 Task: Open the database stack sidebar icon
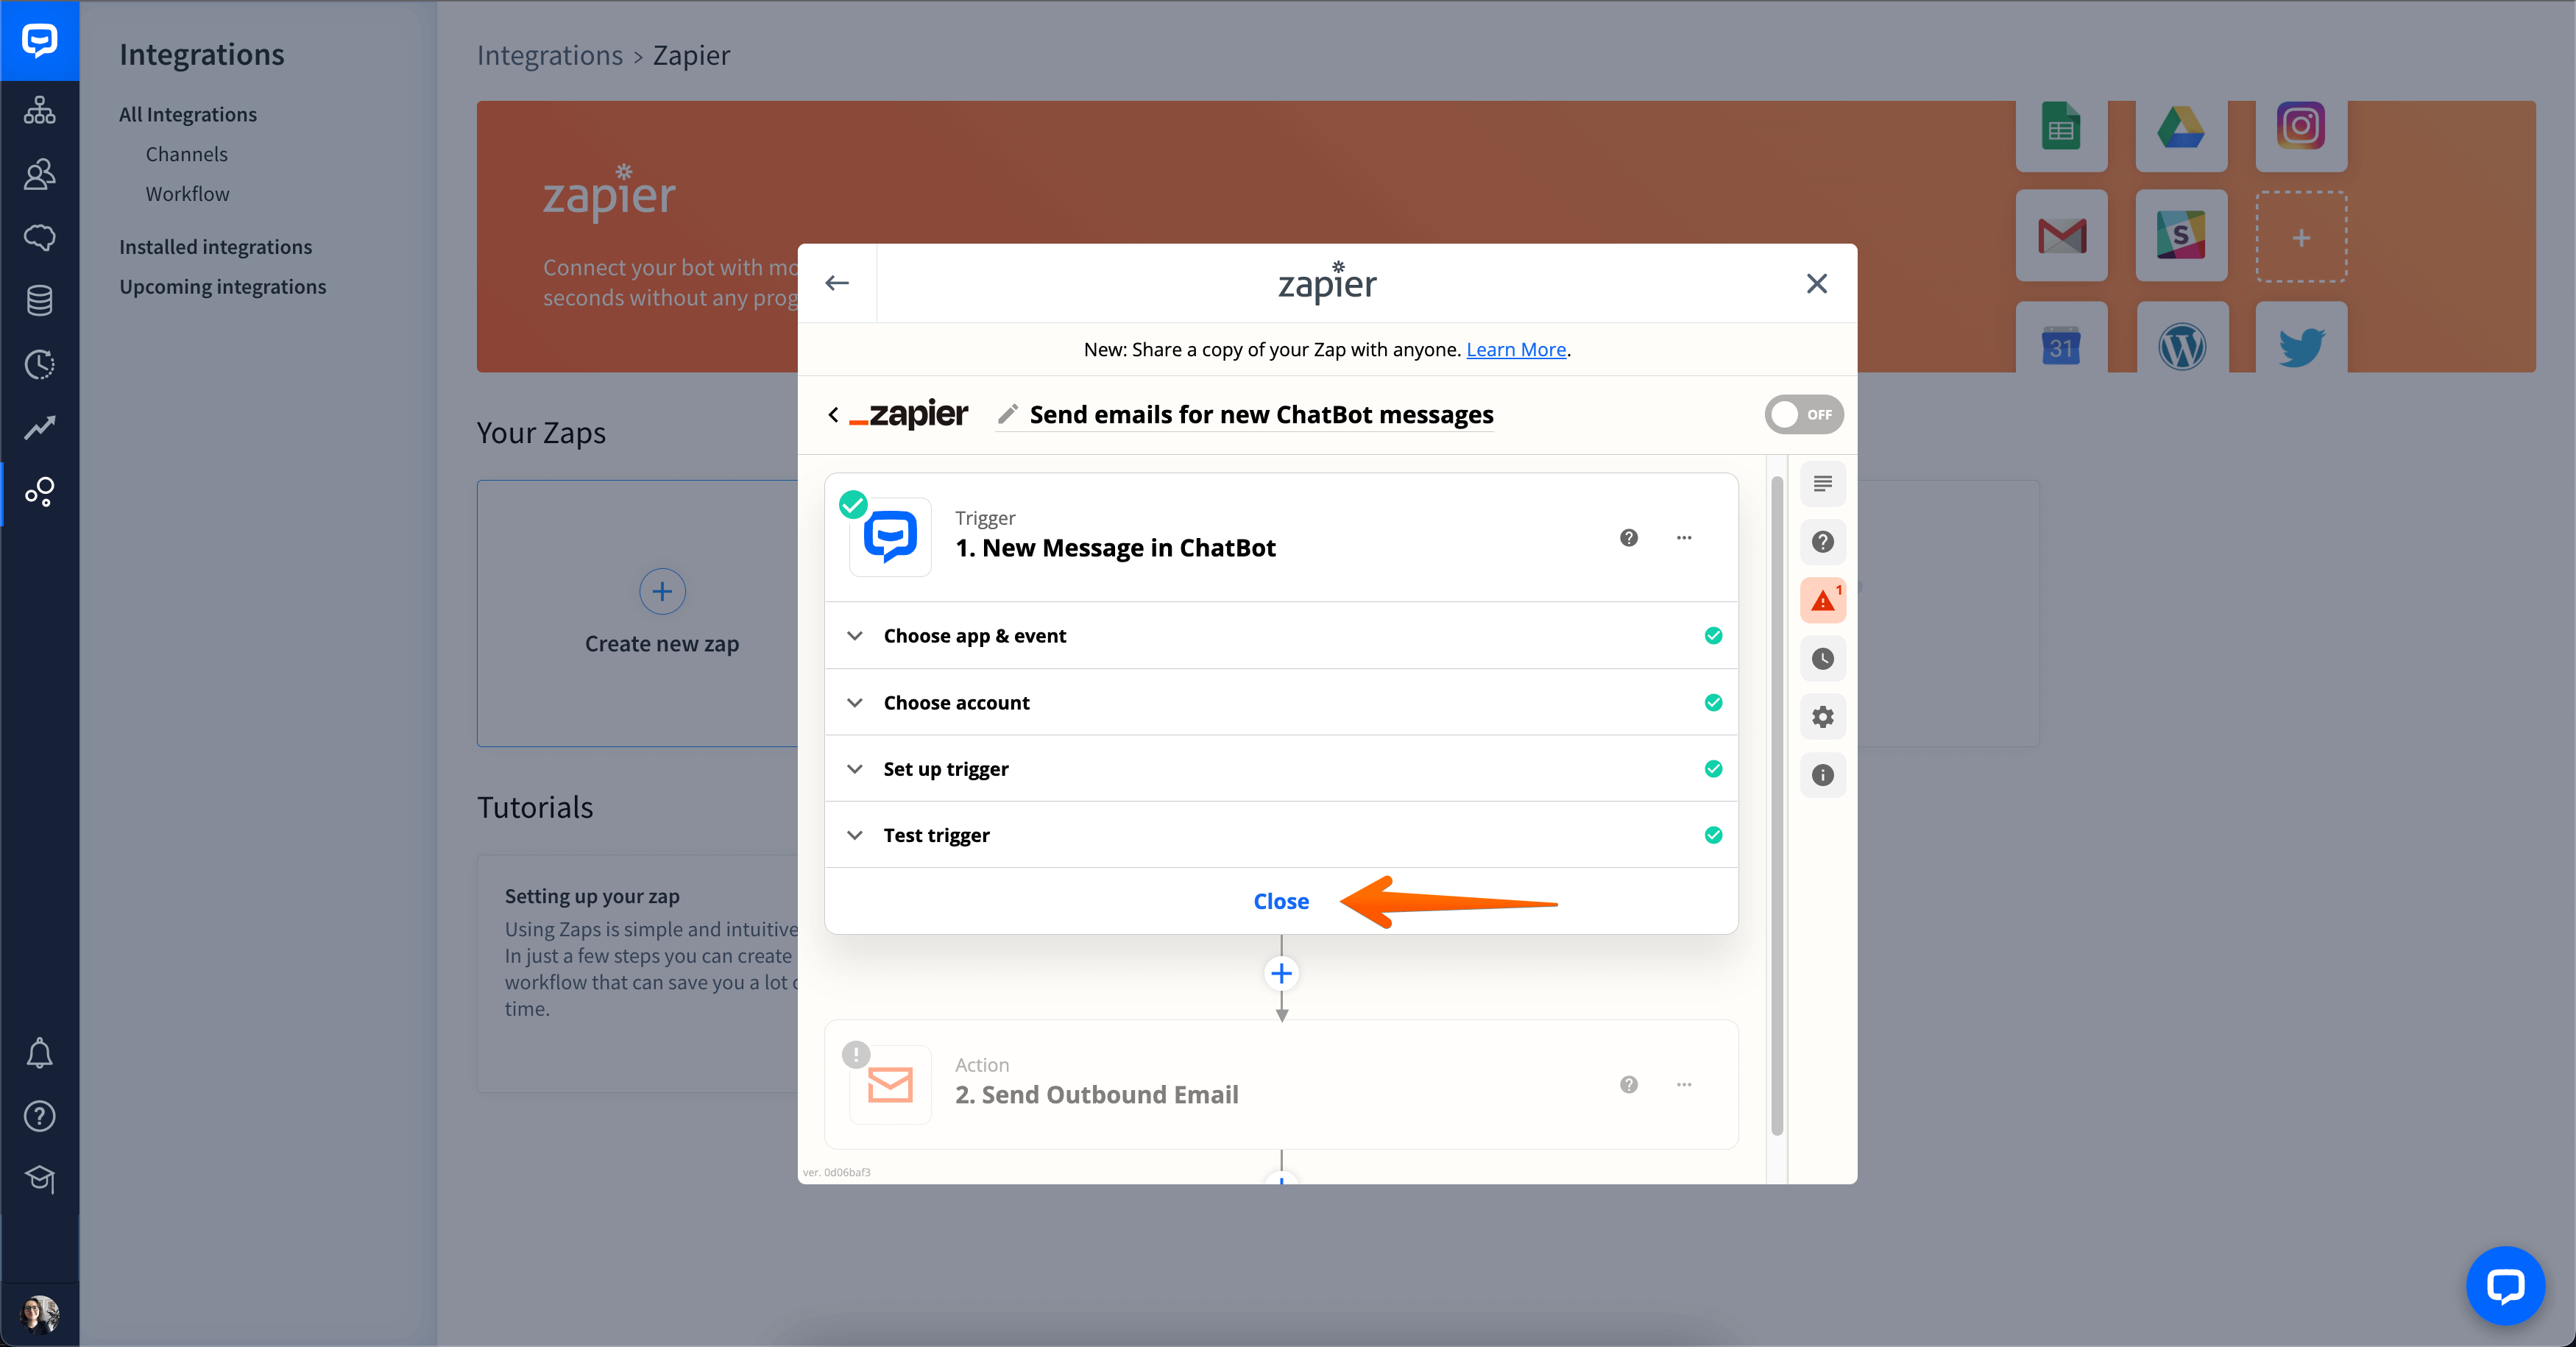[39, 300]
